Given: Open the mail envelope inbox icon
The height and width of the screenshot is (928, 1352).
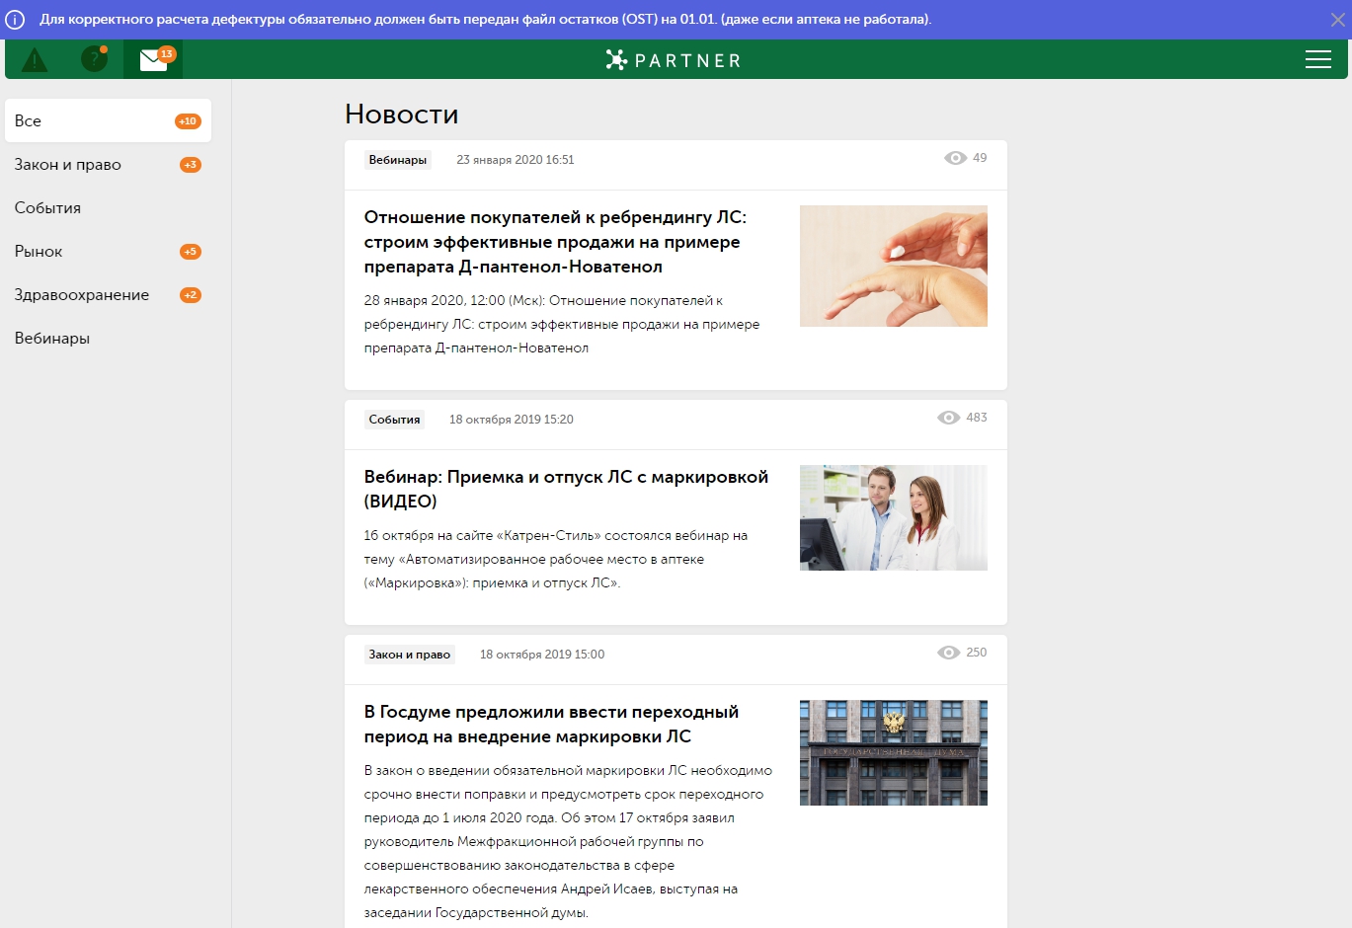Looking at the screenshot, I should coord(153,60).
